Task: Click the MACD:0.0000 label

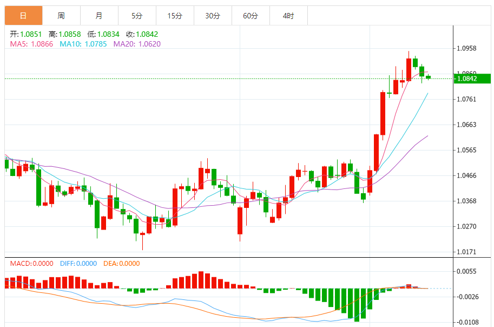Action: click(31, 264)
